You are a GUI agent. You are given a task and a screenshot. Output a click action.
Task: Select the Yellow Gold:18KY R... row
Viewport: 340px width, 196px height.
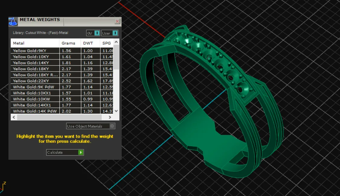click(62, 75)
